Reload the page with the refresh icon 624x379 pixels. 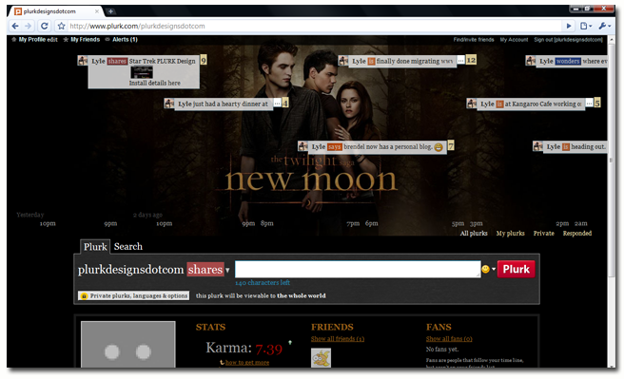pos(44,27)
